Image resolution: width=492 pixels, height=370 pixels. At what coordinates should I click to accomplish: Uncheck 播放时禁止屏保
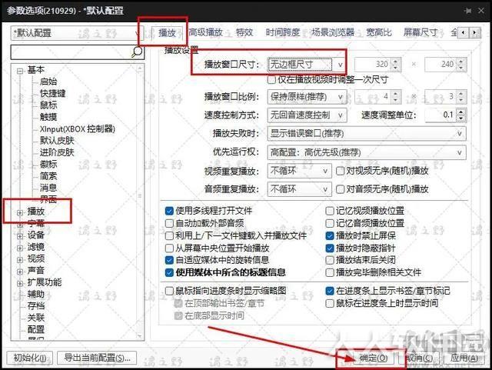[x=330, y=235]
